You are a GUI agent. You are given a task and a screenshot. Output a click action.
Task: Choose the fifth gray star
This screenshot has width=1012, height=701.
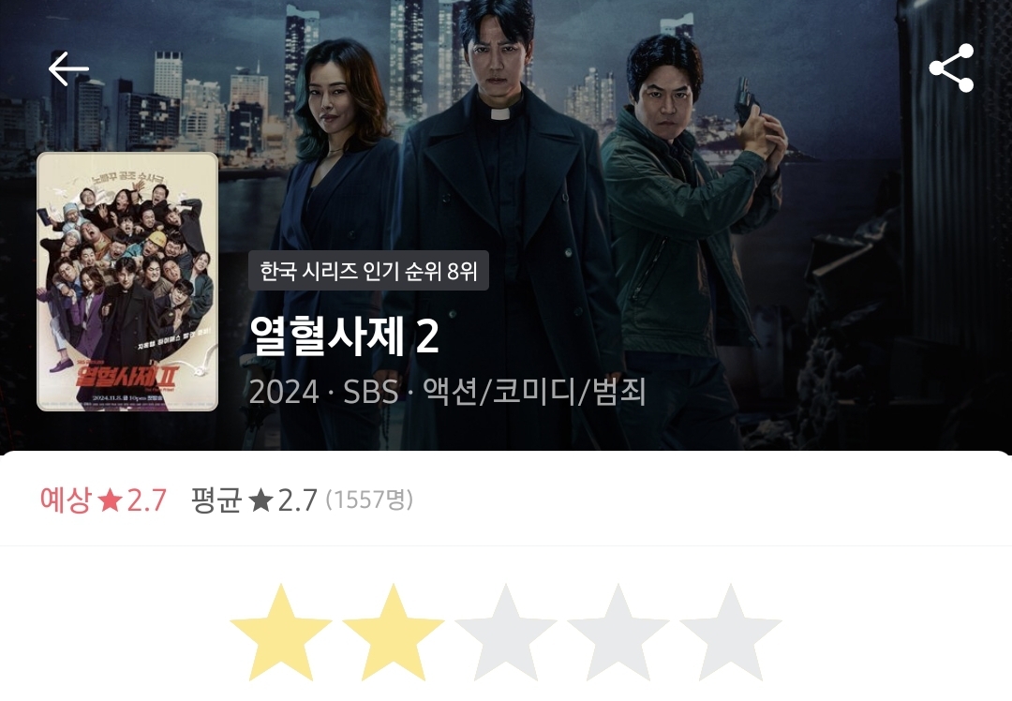(731, 633)
